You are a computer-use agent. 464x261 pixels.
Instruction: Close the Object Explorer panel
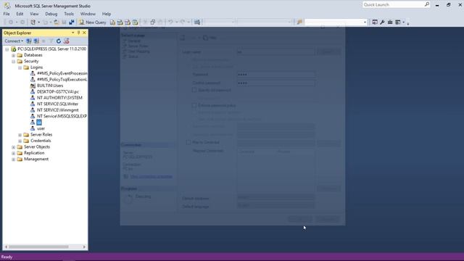click(84, 33)
